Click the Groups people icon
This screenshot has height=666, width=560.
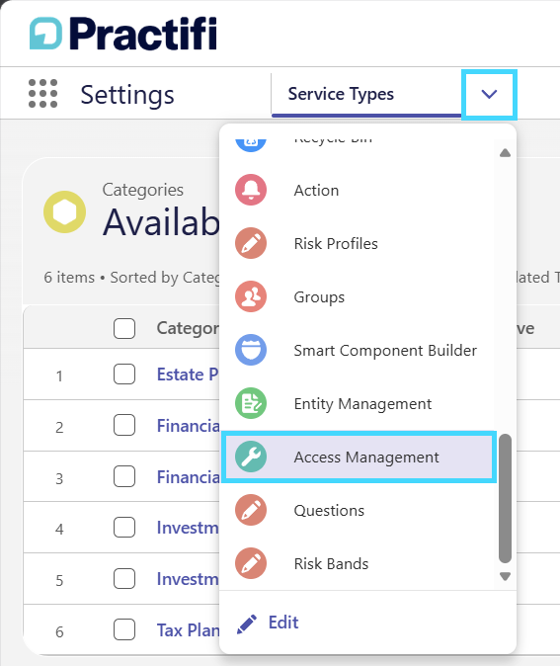click(251, 296)
